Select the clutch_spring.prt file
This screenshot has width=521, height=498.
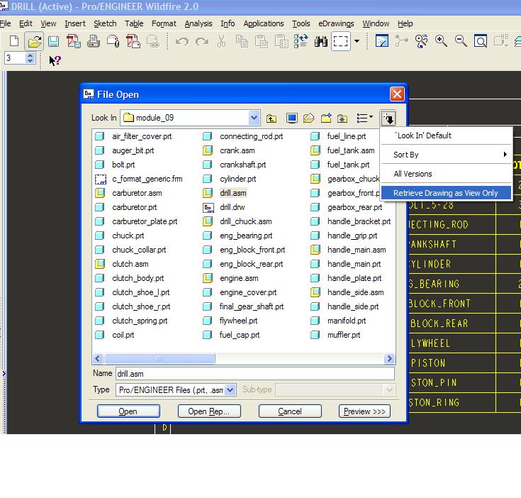tap(131, 321)
